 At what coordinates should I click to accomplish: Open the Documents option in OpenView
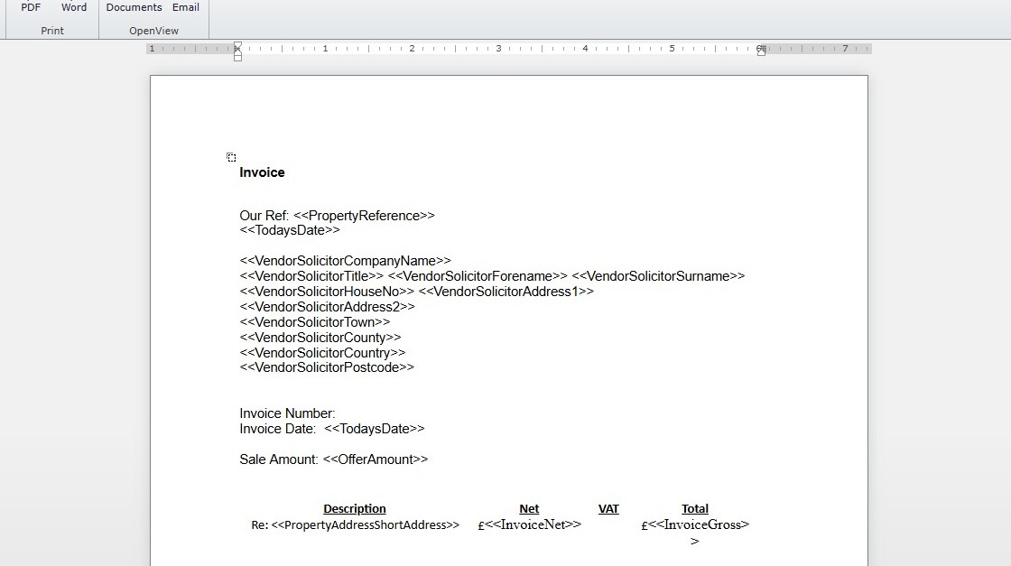tap(134, 8)
